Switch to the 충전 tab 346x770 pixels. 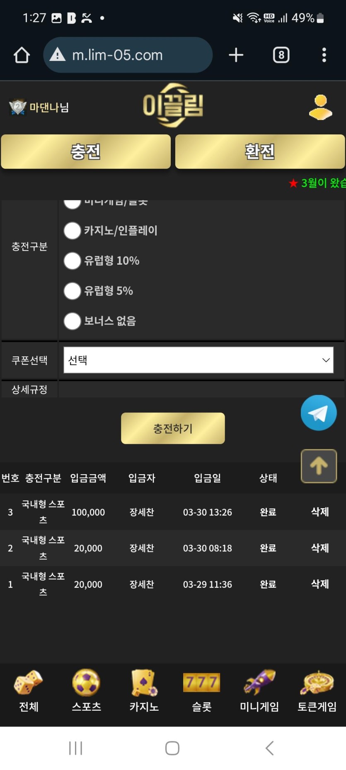(x=86, y=151)
